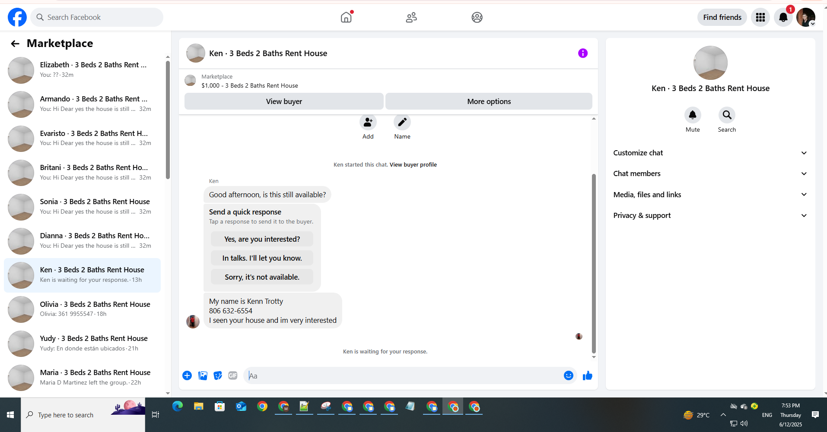The height and width of the screenshot is (432, 827).
Task: Switch input language ENG in tray
Action: 767,415
